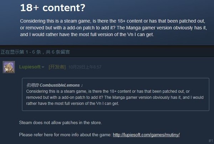This screenshot has width=214, height=144.
Task: Click the "18+ content?" thread title
Action: point(53,8)
